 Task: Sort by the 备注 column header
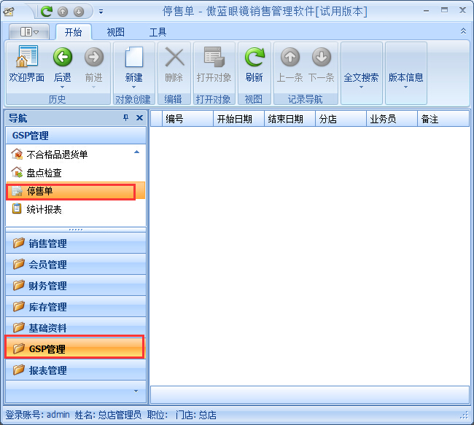click(x=443, y=119)
